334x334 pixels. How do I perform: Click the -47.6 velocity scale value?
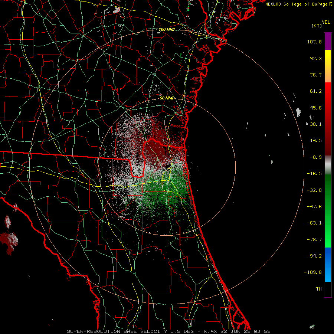pos(314,207)
